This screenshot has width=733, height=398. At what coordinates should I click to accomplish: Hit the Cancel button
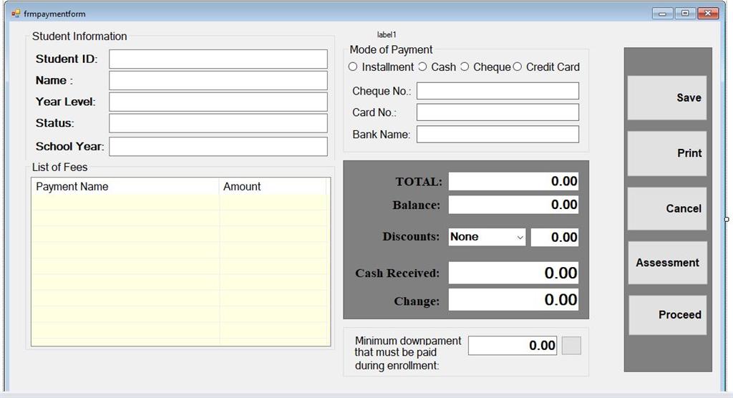point(667,208)
